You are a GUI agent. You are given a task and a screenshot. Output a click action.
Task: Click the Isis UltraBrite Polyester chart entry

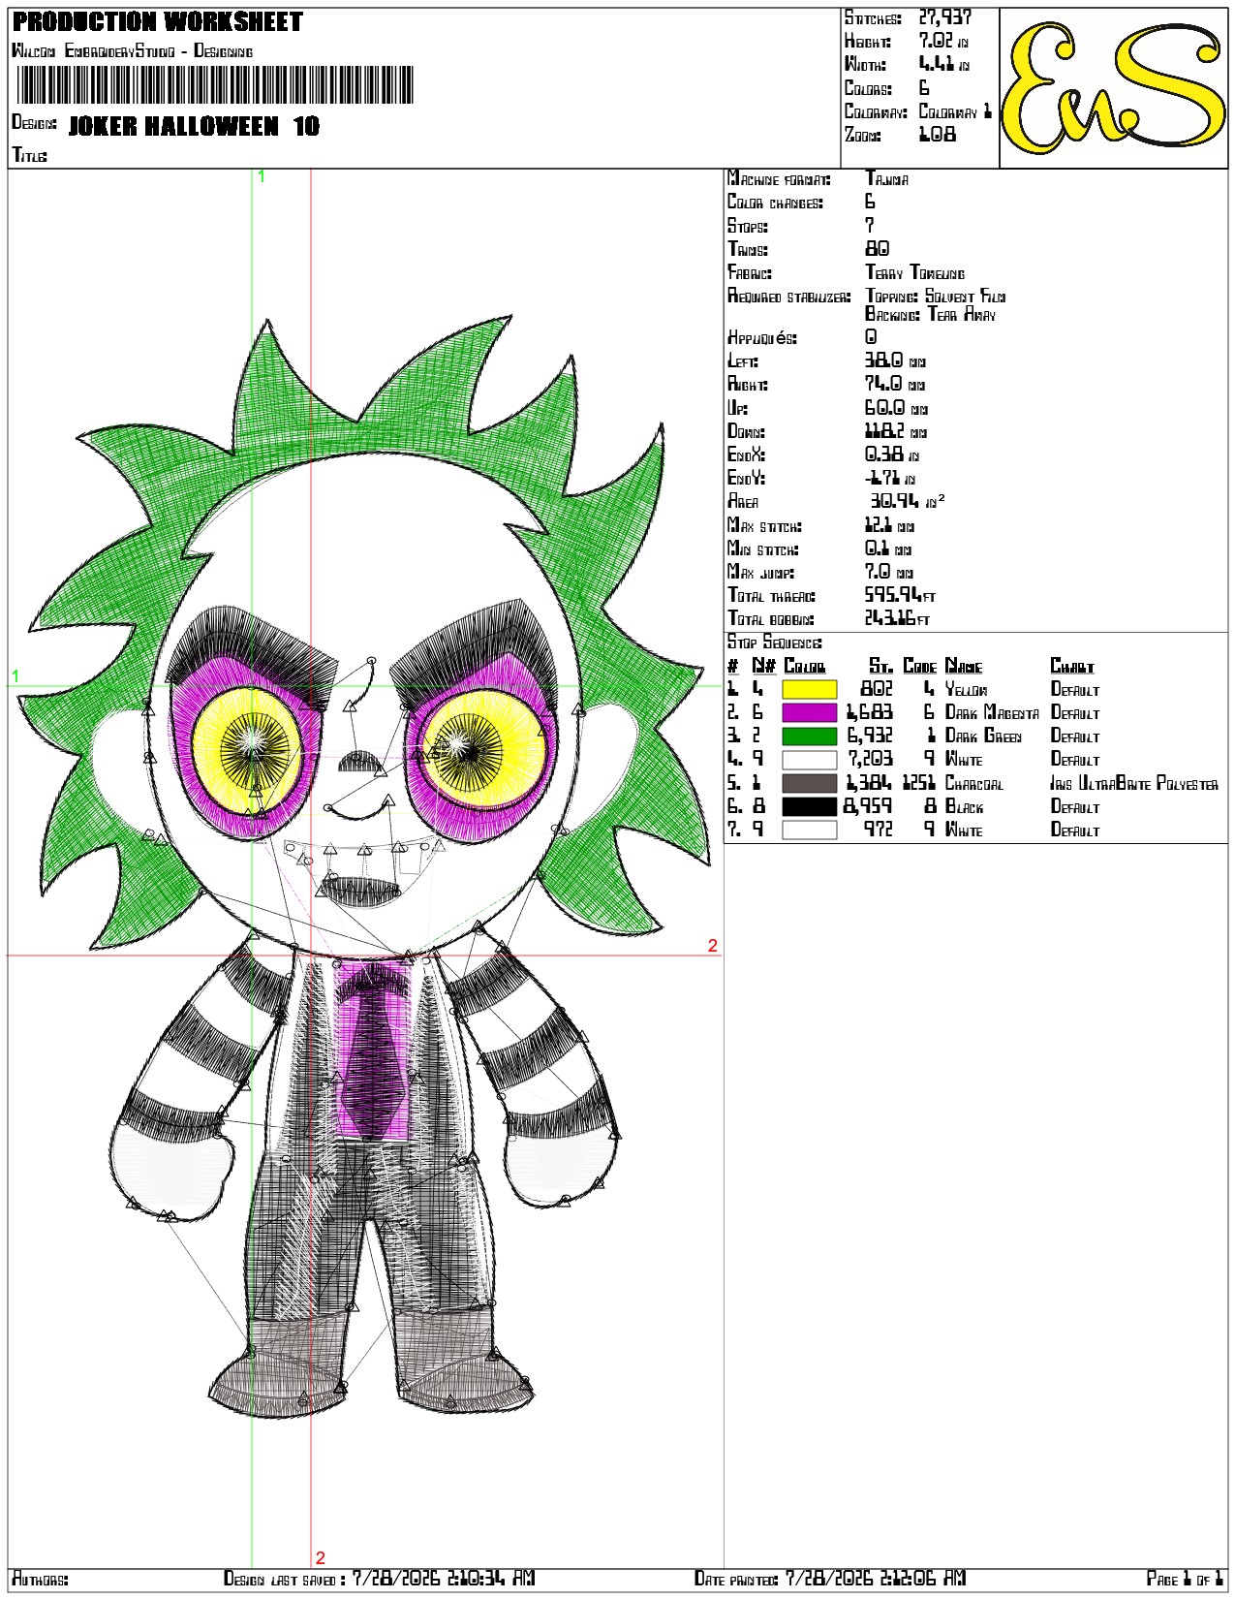click(x=1135, y=783)
